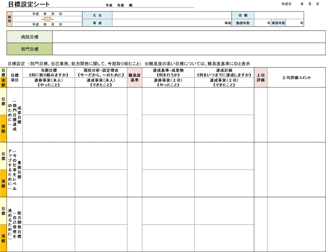Select the 難易度基準 column header
Screen dimensions: 326x252
click(135, 77)
